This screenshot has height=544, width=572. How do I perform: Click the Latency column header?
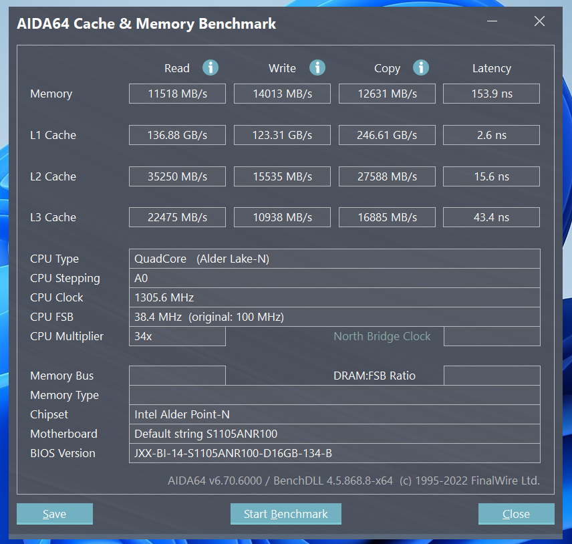click(492, 68)
